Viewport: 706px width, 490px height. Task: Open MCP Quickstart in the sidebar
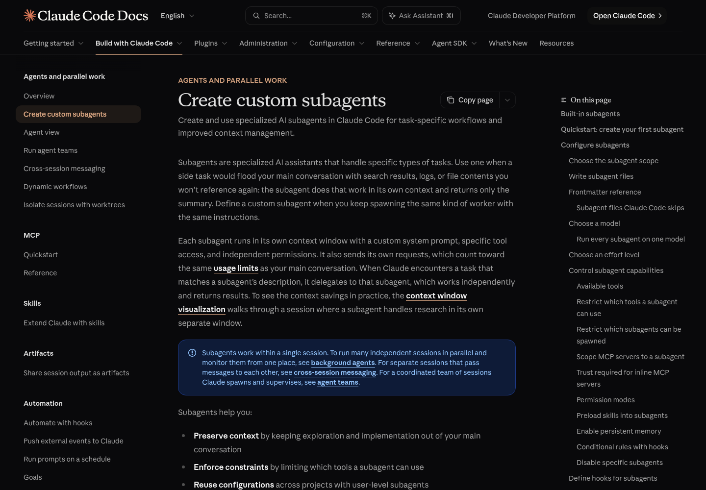click(x=78, y=255)
